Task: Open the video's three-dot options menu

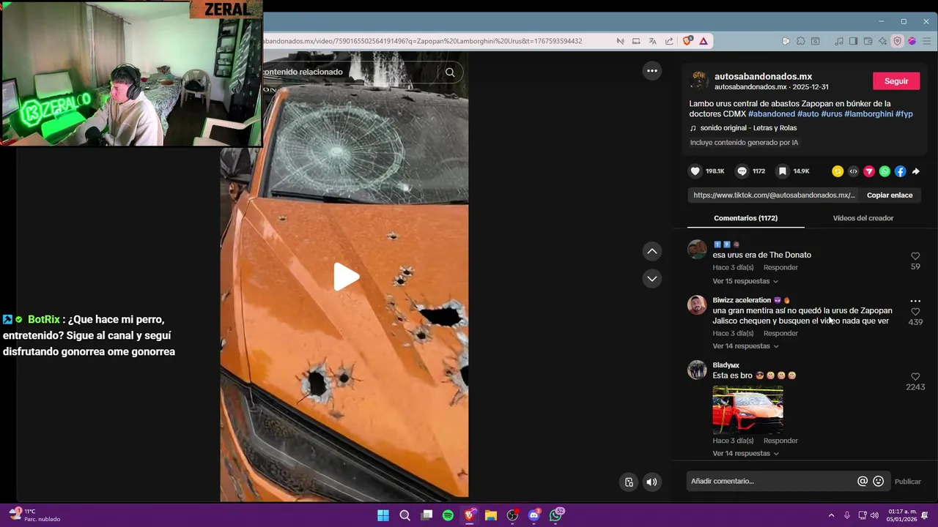Action: pos(651,71)
